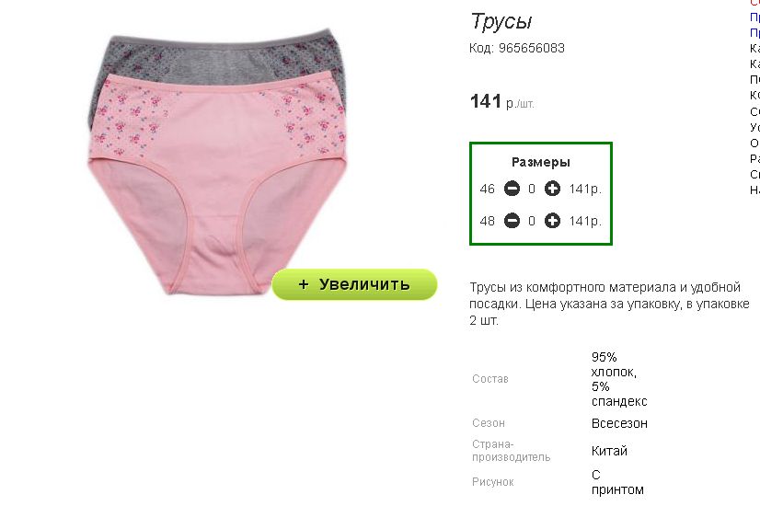The width and height of the screenshot is (760, 506).
Task: Click the product title Трусы
Action: coord(501,22)
